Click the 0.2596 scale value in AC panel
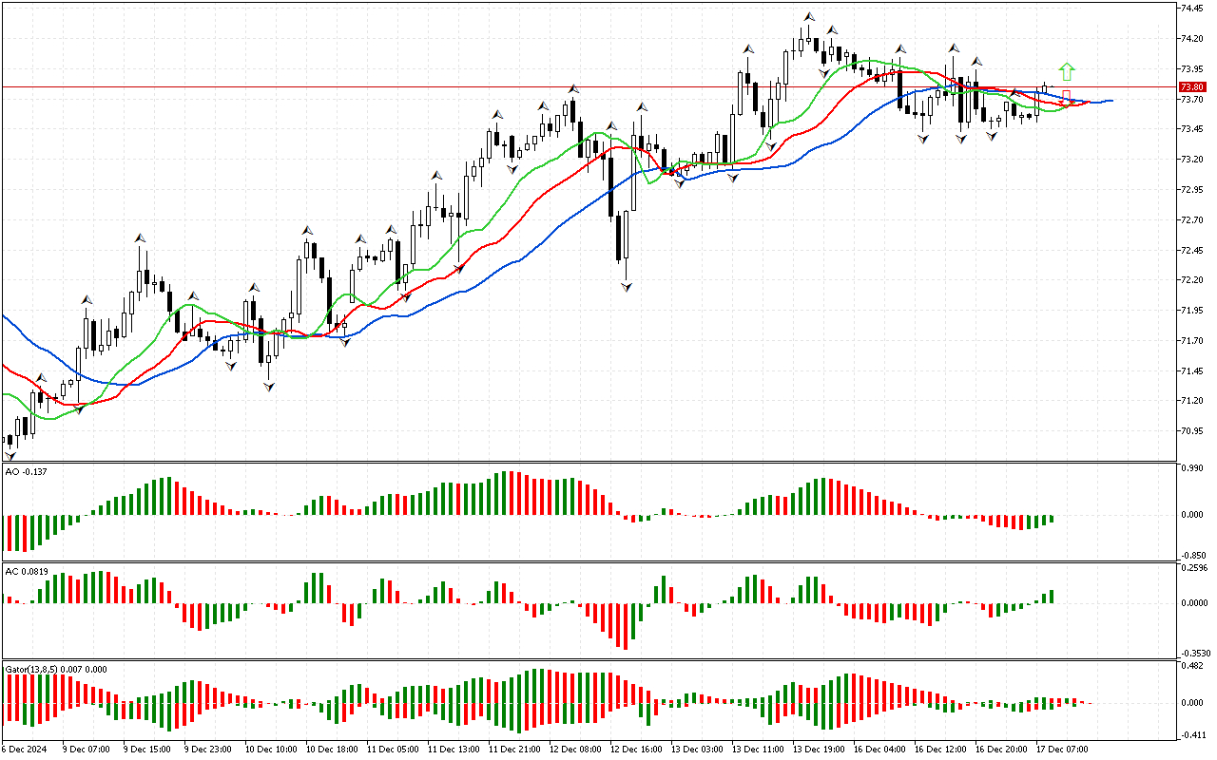Screen dimensions: 1217x760 (1192, 568)
